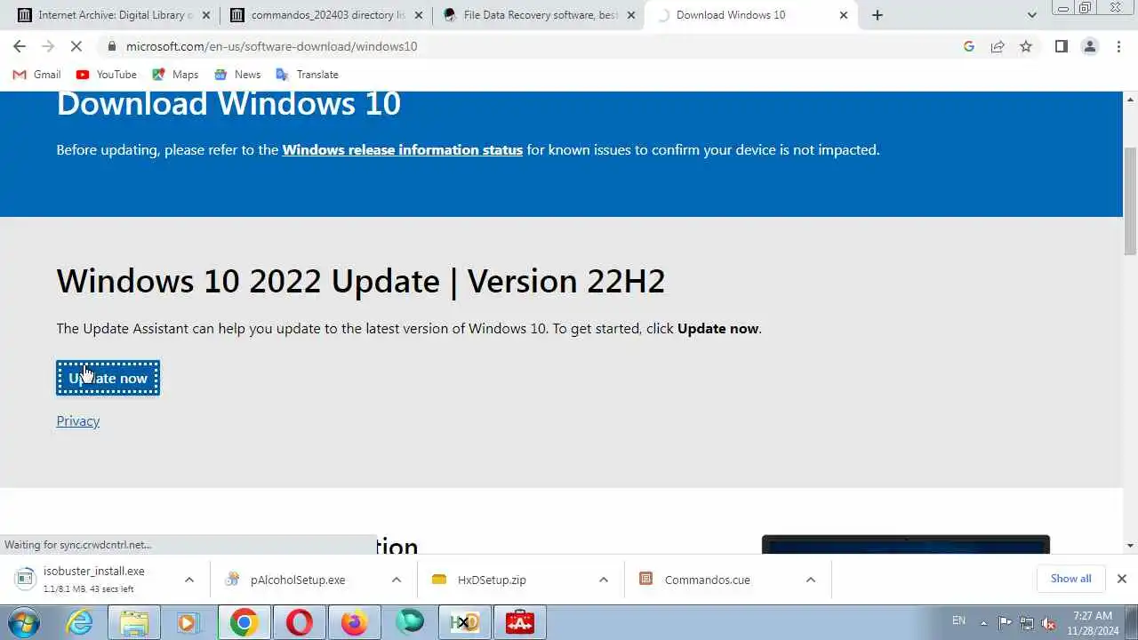Expand pAlcoholSetup.exe download options
The width and height of the screenshot is (1138, 640).
click(396, 580)
